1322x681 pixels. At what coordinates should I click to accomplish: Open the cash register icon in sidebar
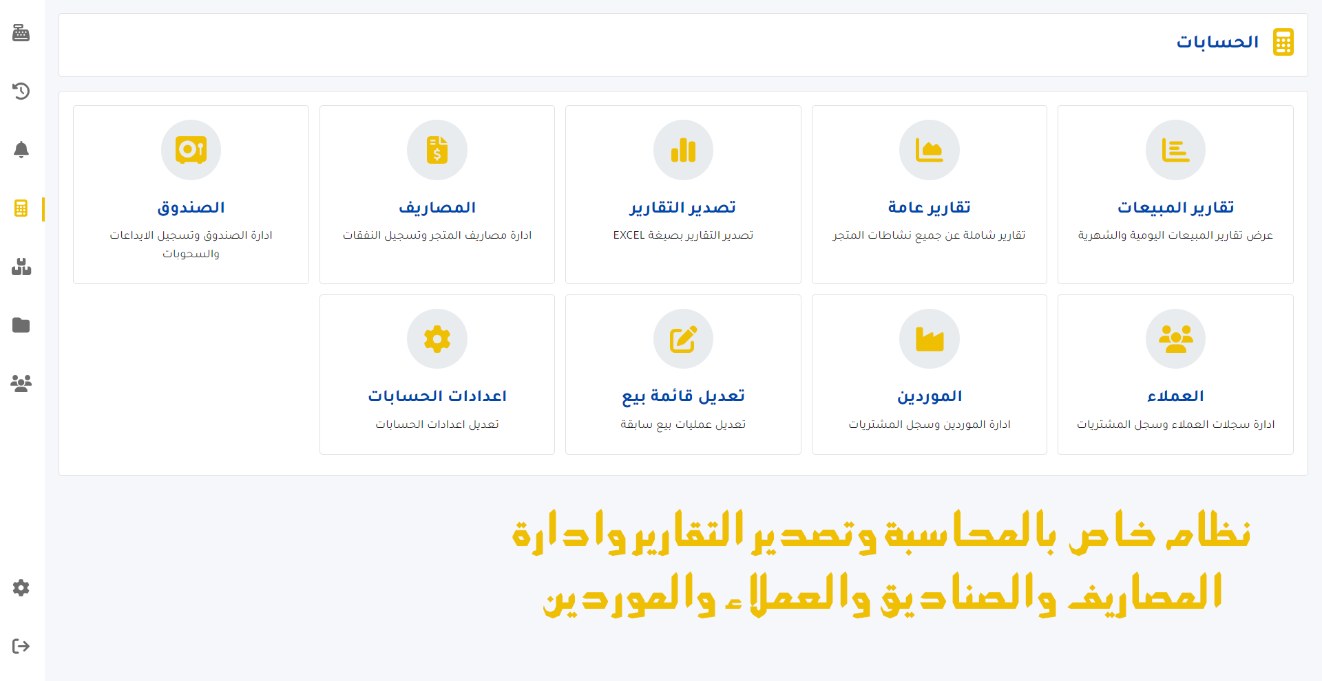pyautogui.click(x=21, y=33)
